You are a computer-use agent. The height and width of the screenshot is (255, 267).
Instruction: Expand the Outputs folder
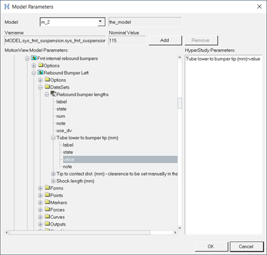pyautogui.click(x=40, y=224)
